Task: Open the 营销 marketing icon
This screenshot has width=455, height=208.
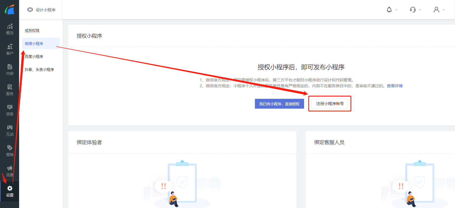Action: (10, 148)
